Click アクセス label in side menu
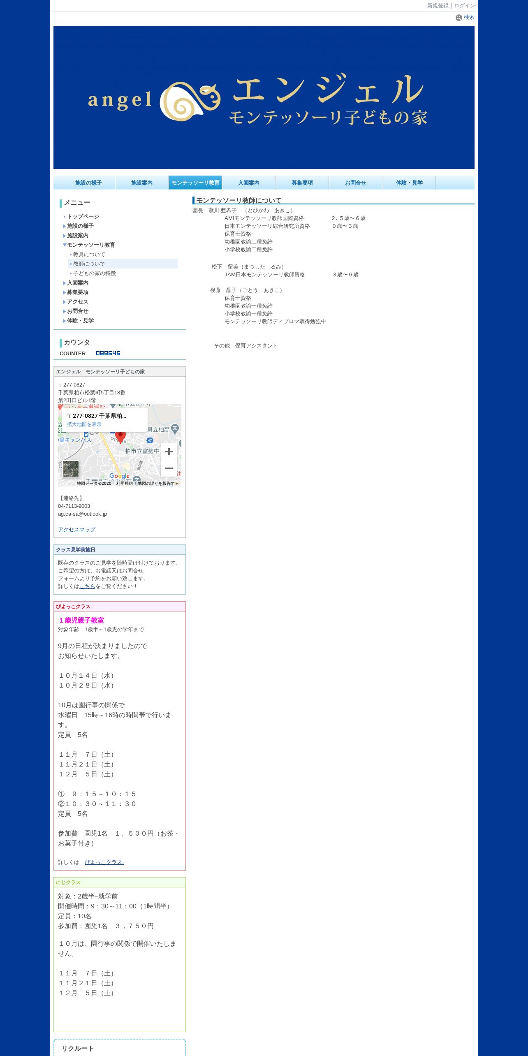This screenshot has height=1056, width=528. 77,302
